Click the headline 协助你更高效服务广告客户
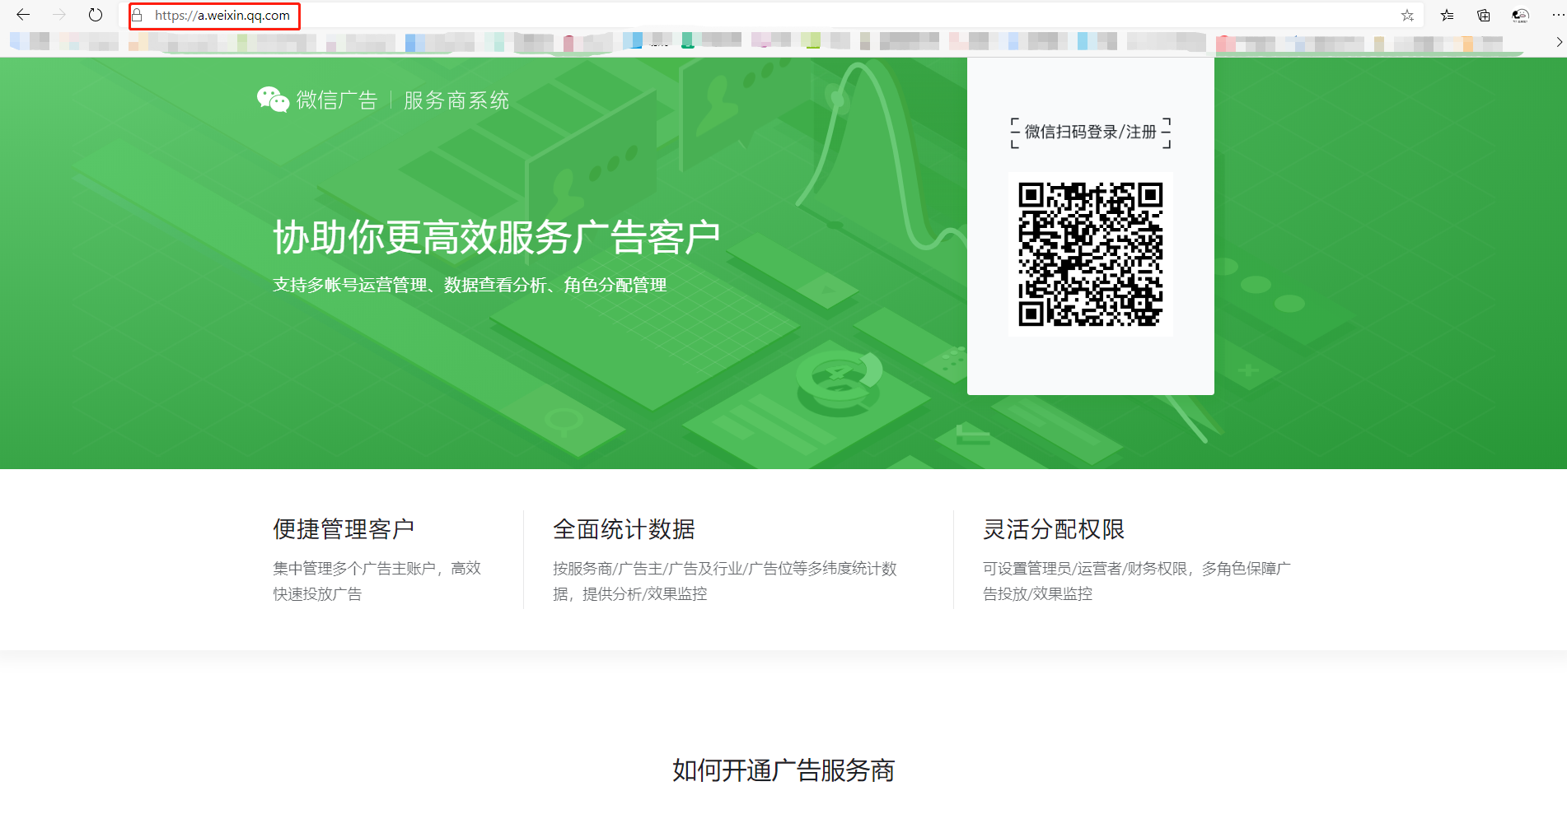The width and height of the screenshot is (1567, 814). pos(497,237)
